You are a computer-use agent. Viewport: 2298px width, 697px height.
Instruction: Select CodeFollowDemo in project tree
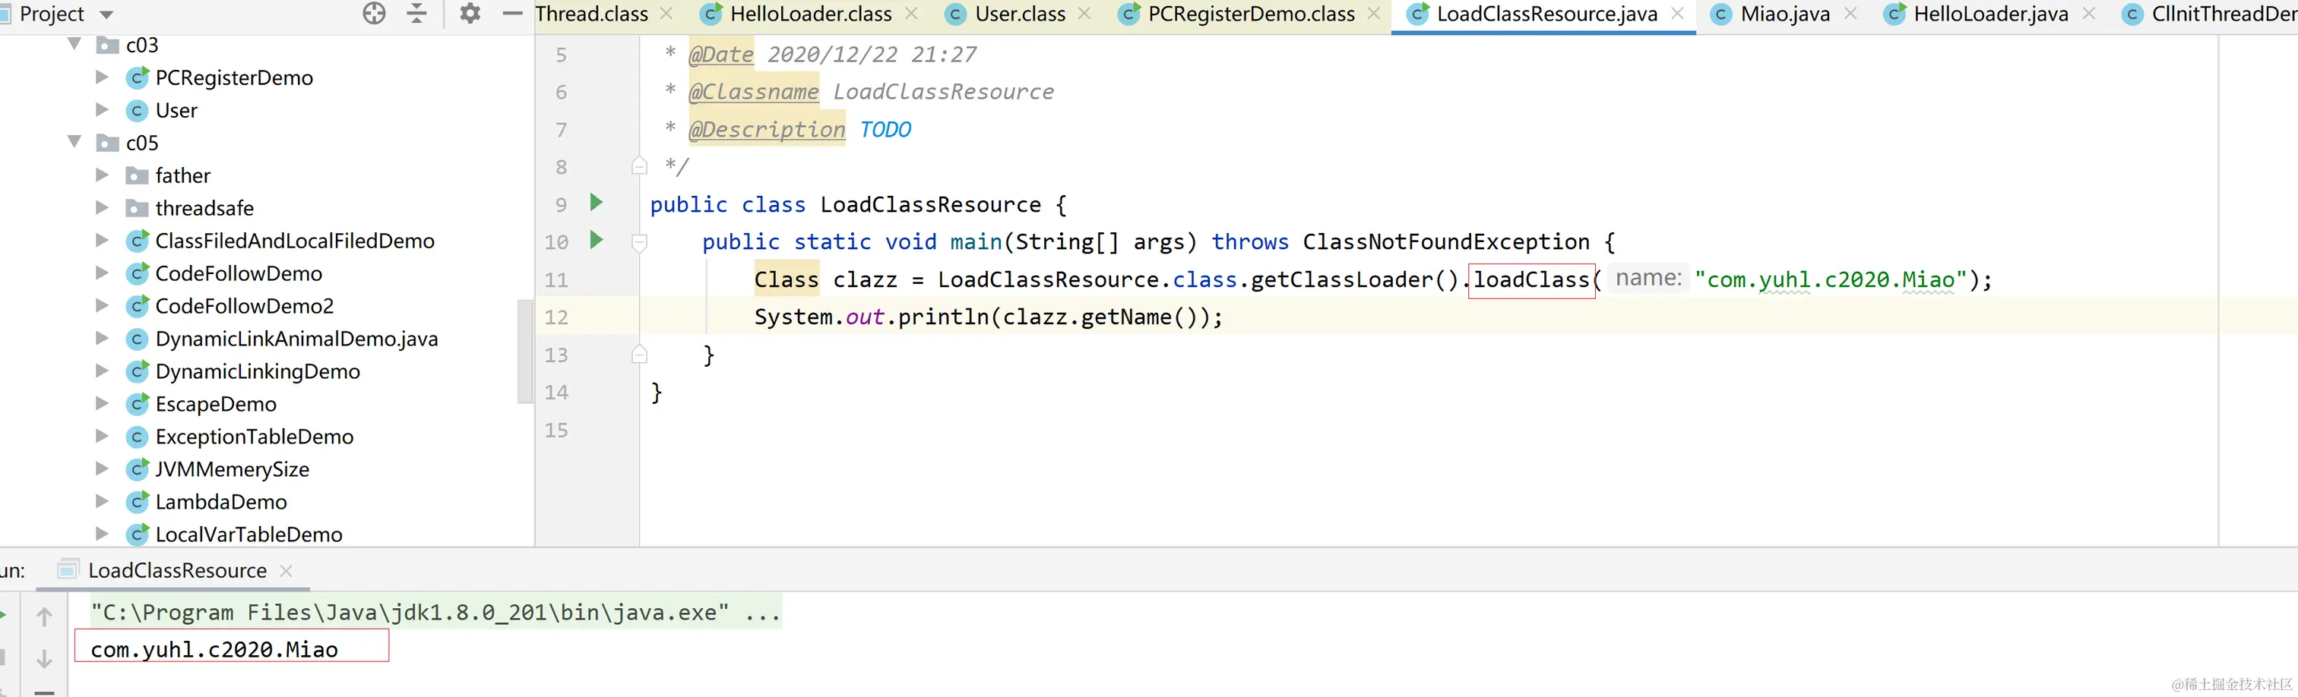point(238,273)
